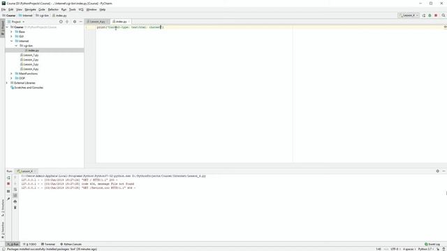447x251 pixels.
Task: Open the Navigate menu
Action: click(x=30, y=9)
